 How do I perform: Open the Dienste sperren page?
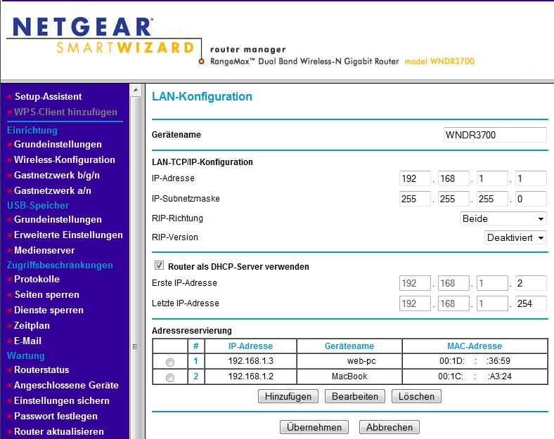49,310
